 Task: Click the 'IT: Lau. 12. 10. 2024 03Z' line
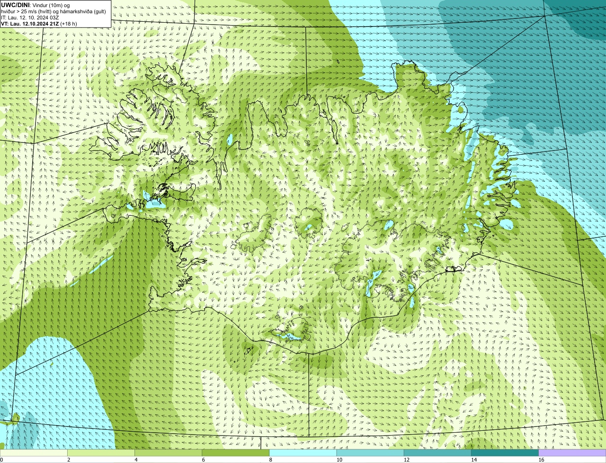(x=30, y=18)
